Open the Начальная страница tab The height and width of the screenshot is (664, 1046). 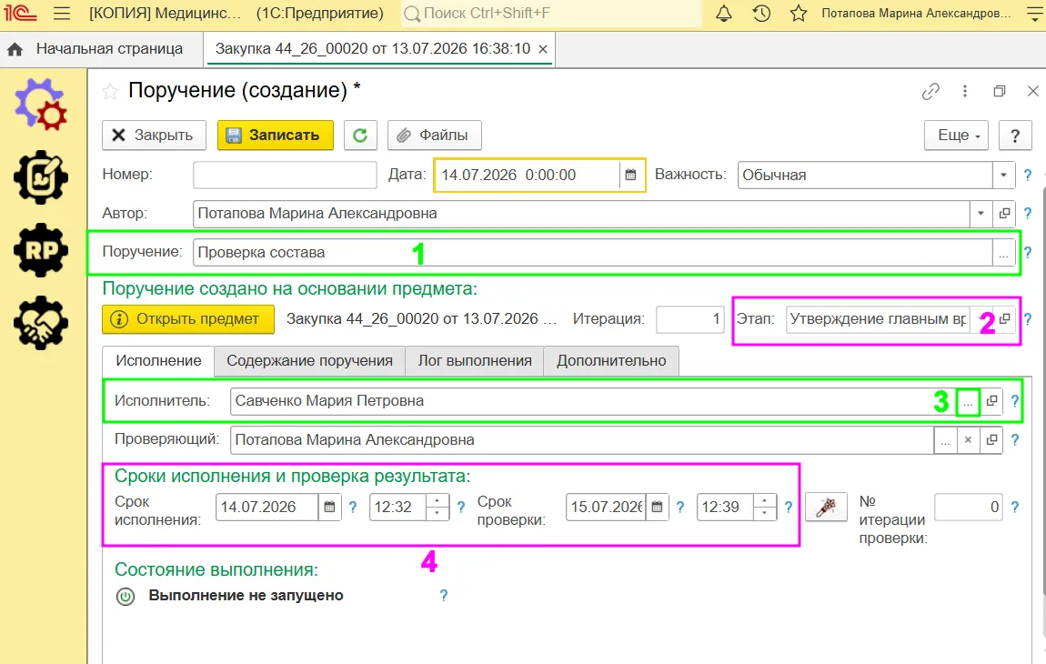tap(109, 49)
